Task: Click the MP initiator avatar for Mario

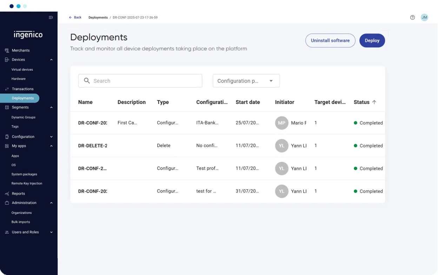Action: click(281, 123)
